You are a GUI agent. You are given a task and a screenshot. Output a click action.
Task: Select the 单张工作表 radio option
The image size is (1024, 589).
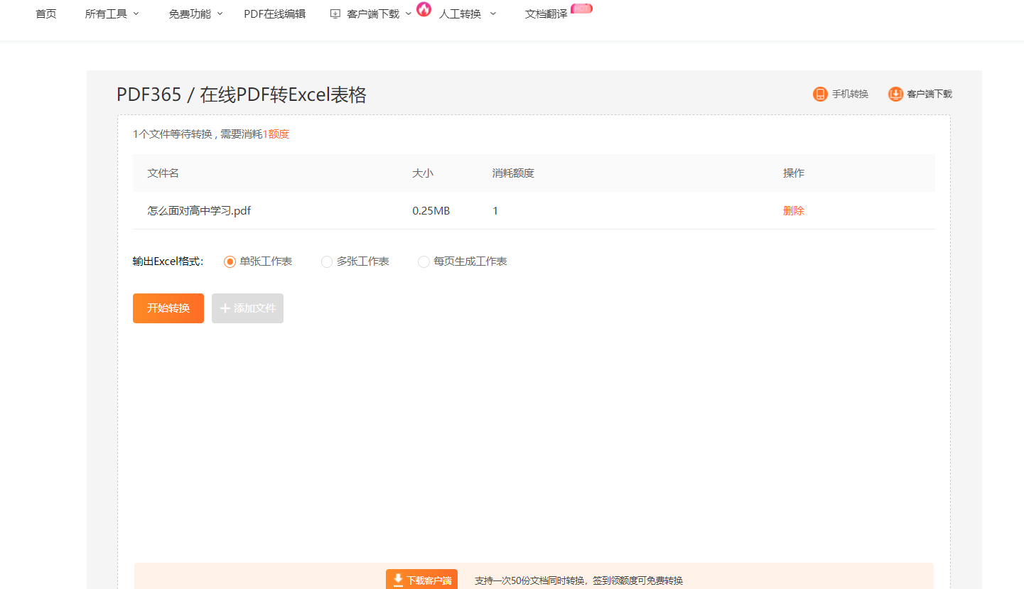pyautogui.click(x=230, y=261)
